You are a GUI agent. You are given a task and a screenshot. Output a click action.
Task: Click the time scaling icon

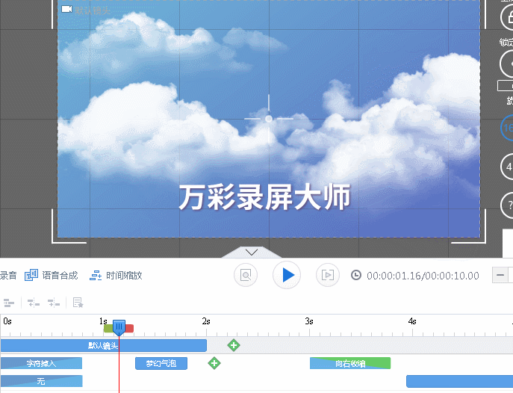(96, 276)
